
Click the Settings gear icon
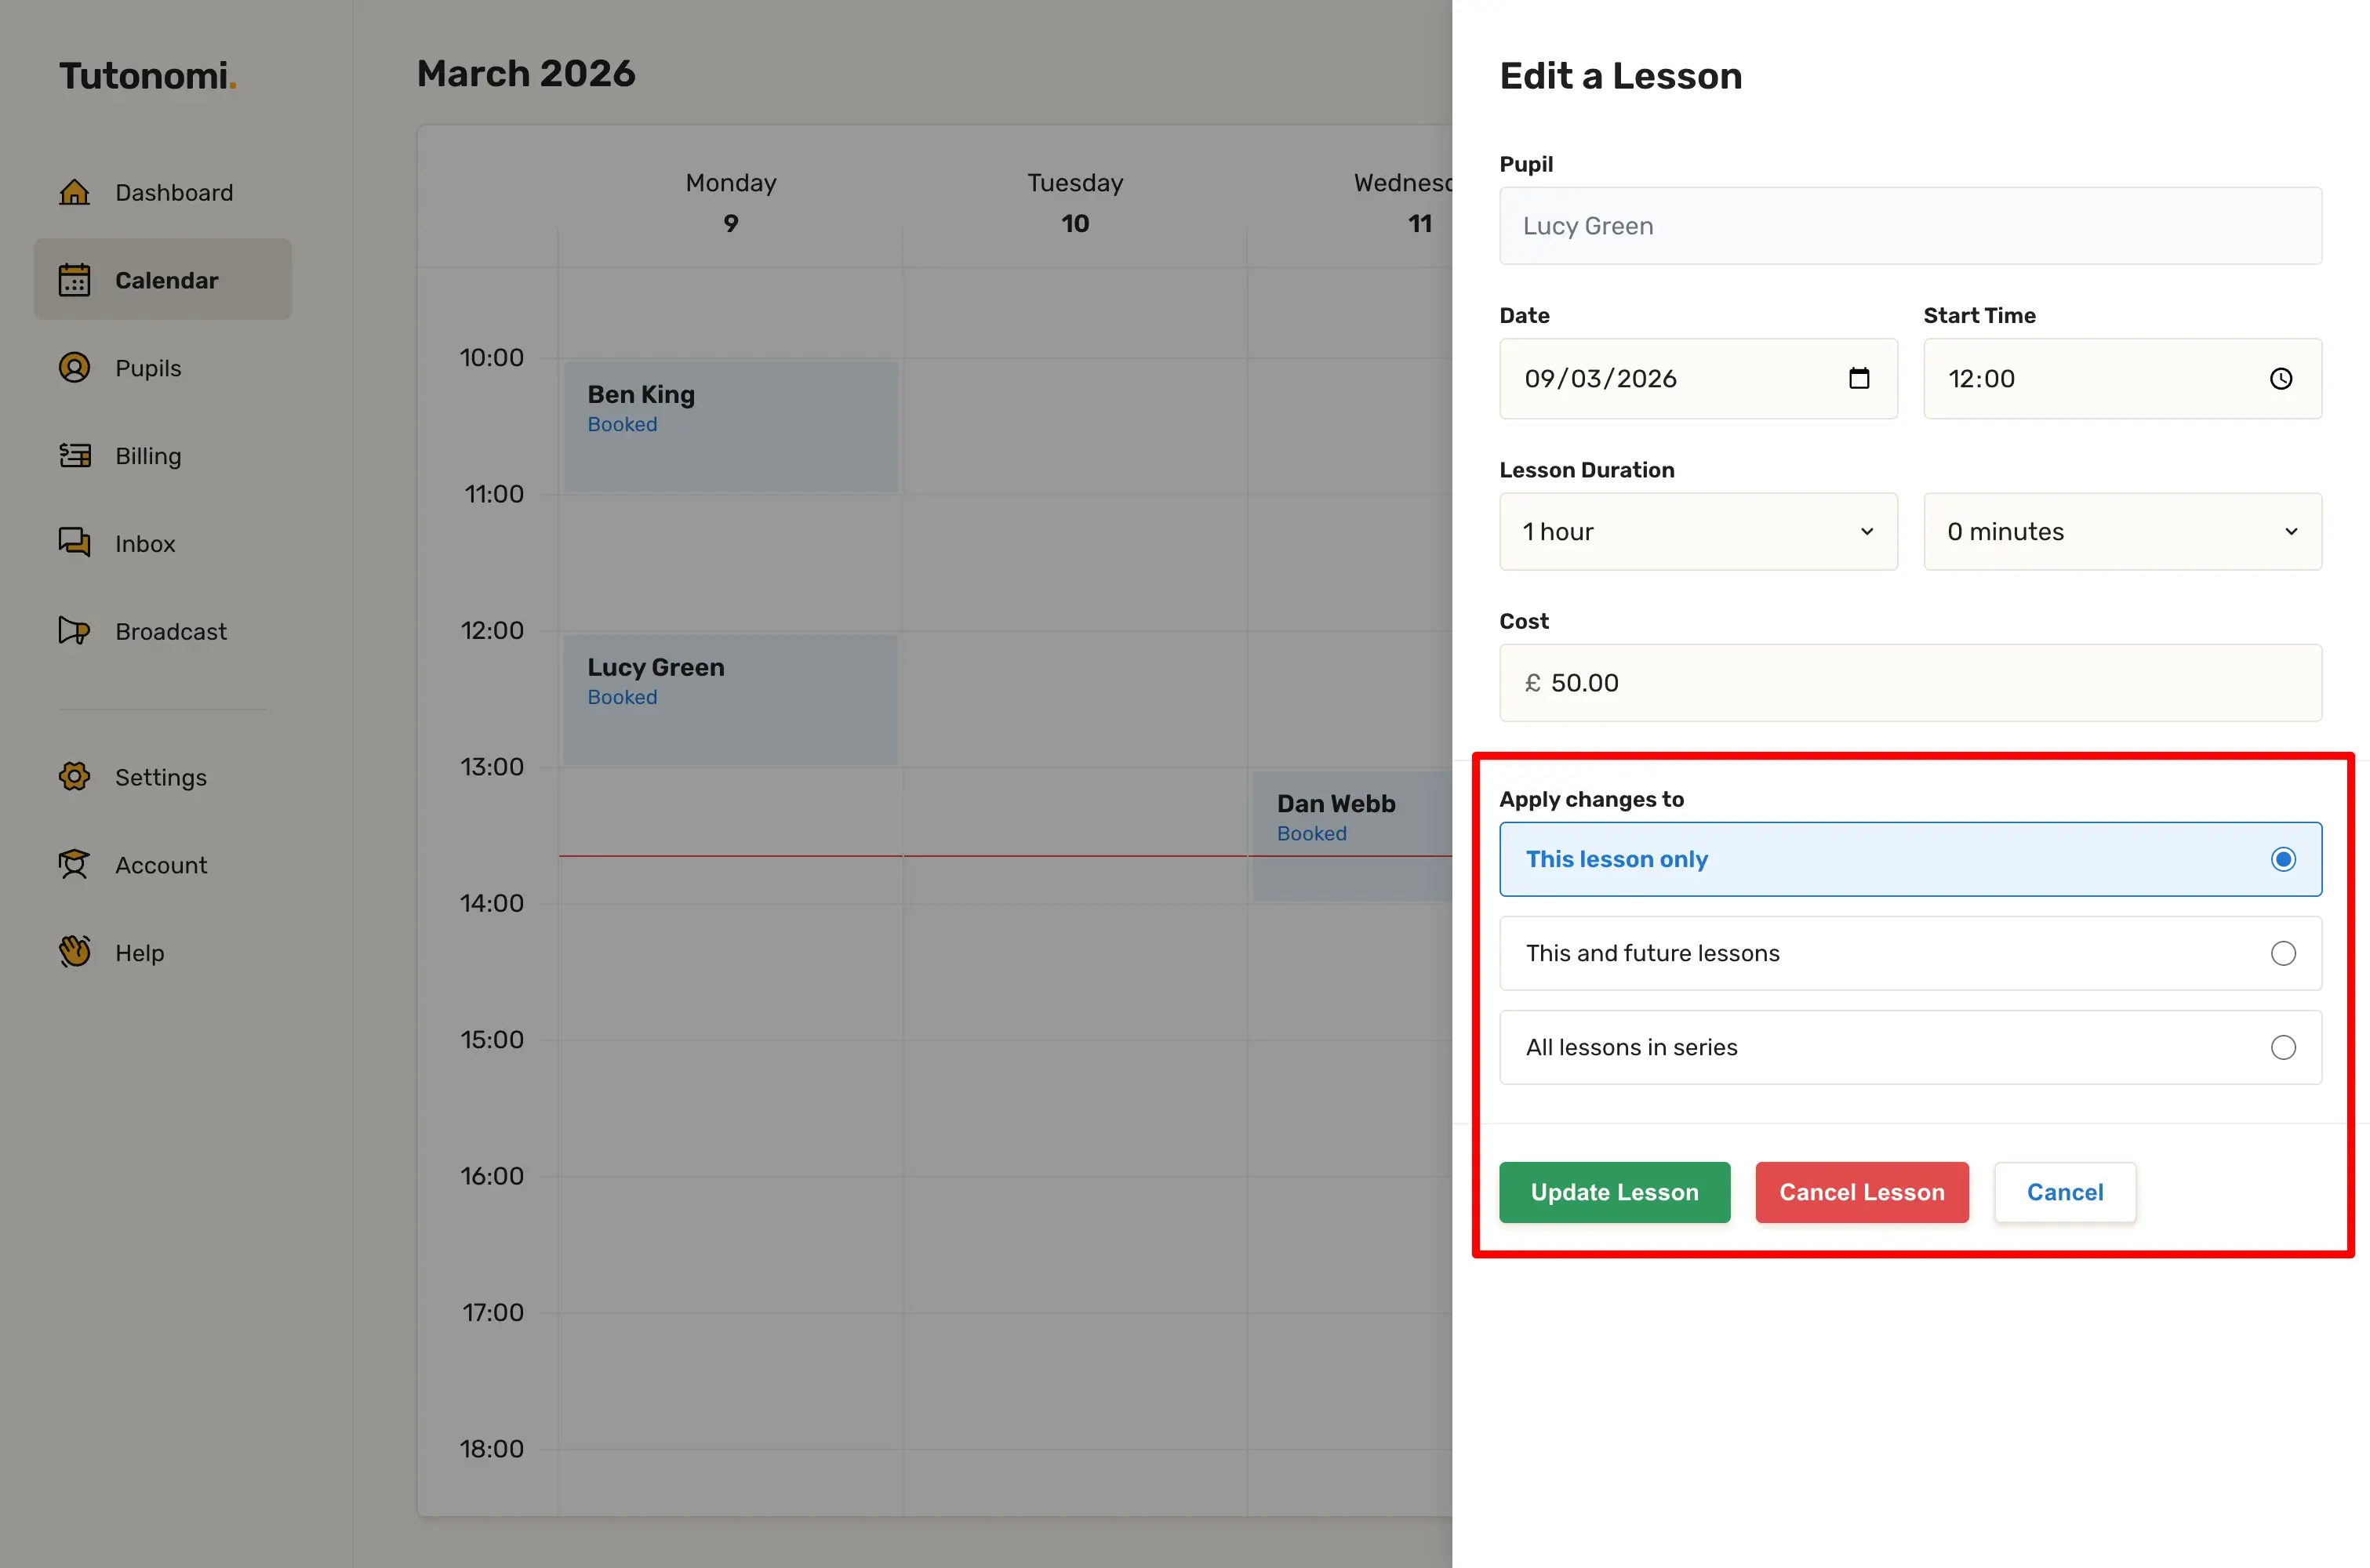click(x=74, y=777)
